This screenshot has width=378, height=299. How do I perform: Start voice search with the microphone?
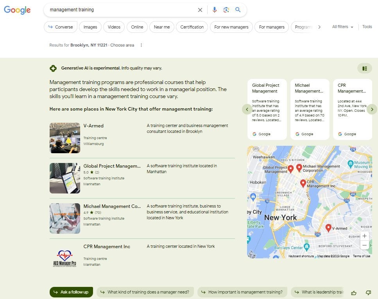coord(214,10)
